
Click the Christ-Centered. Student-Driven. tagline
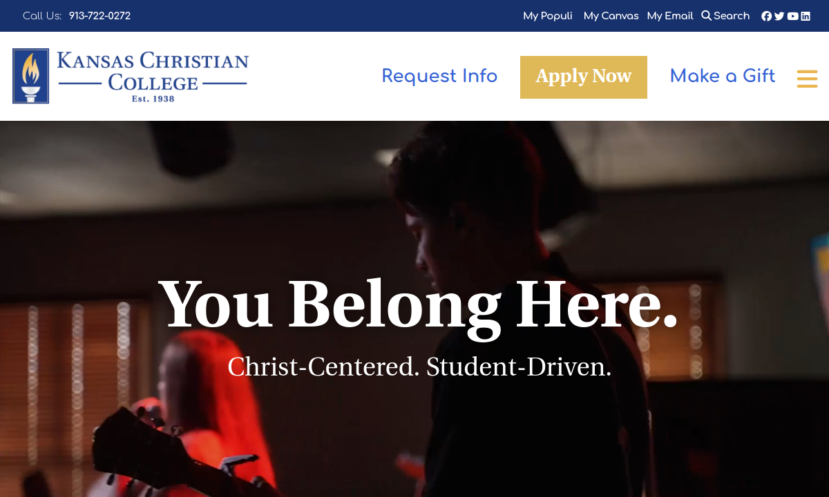419,367
